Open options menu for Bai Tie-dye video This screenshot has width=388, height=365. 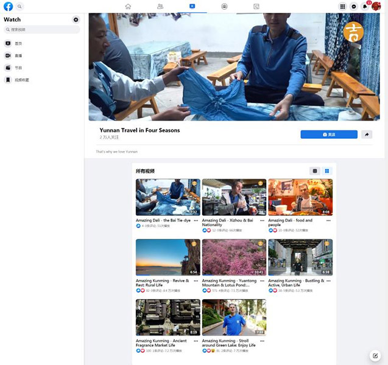click(x=196, y=221)
